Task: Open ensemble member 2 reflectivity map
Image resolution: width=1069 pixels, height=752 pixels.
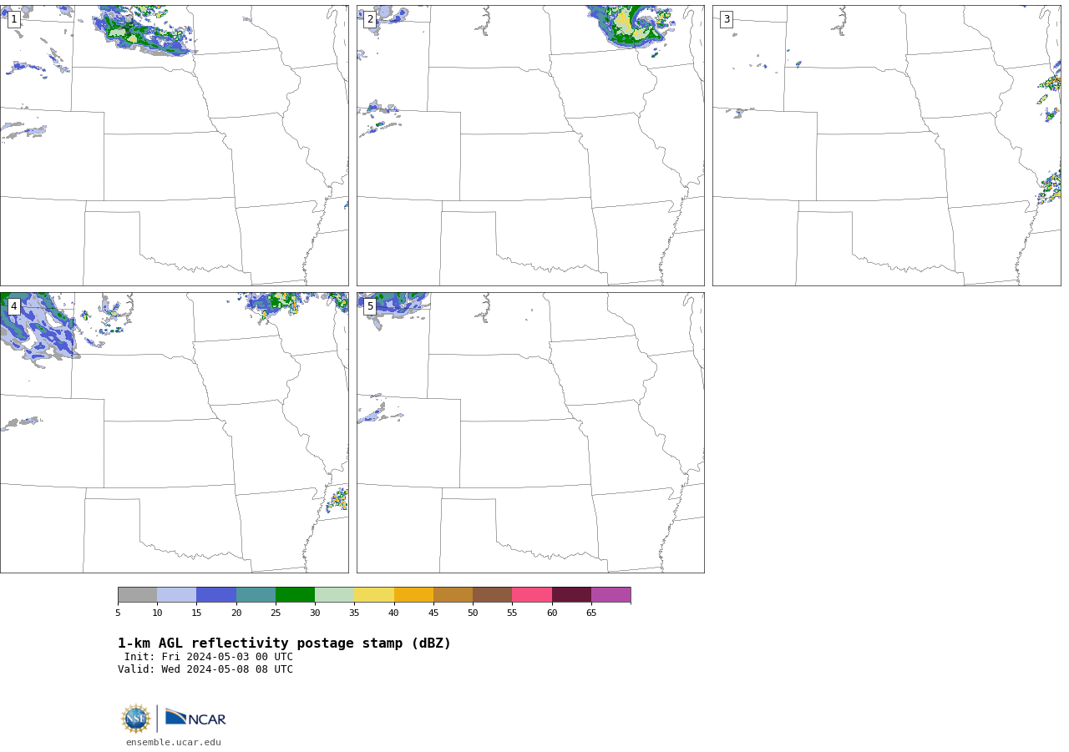Action: tap(530, 146)
